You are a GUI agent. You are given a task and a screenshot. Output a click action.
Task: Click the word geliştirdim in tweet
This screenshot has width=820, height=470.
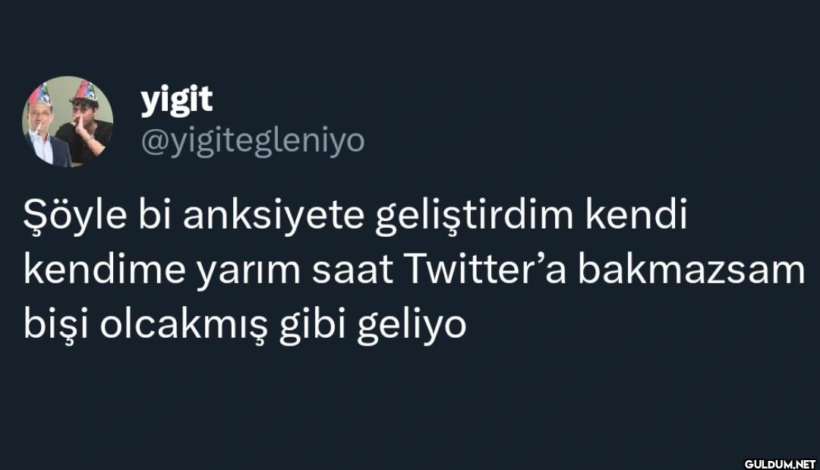tap(475, 216)
